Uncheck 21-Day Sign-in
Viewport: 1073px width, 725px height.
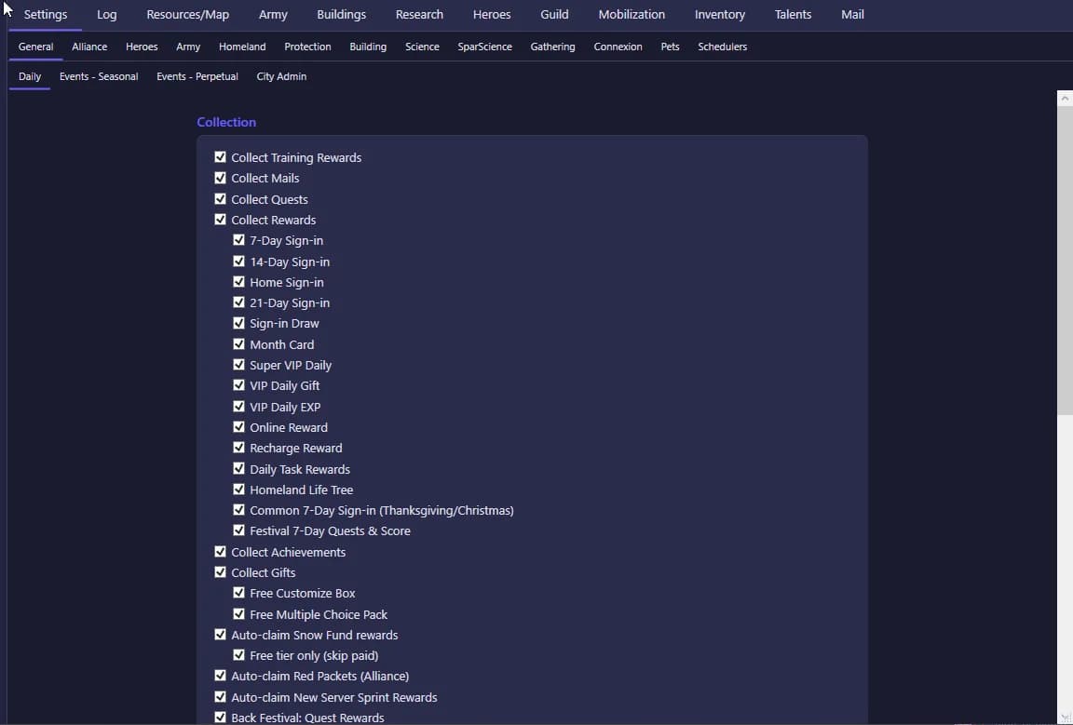click(x=238, y=302)
